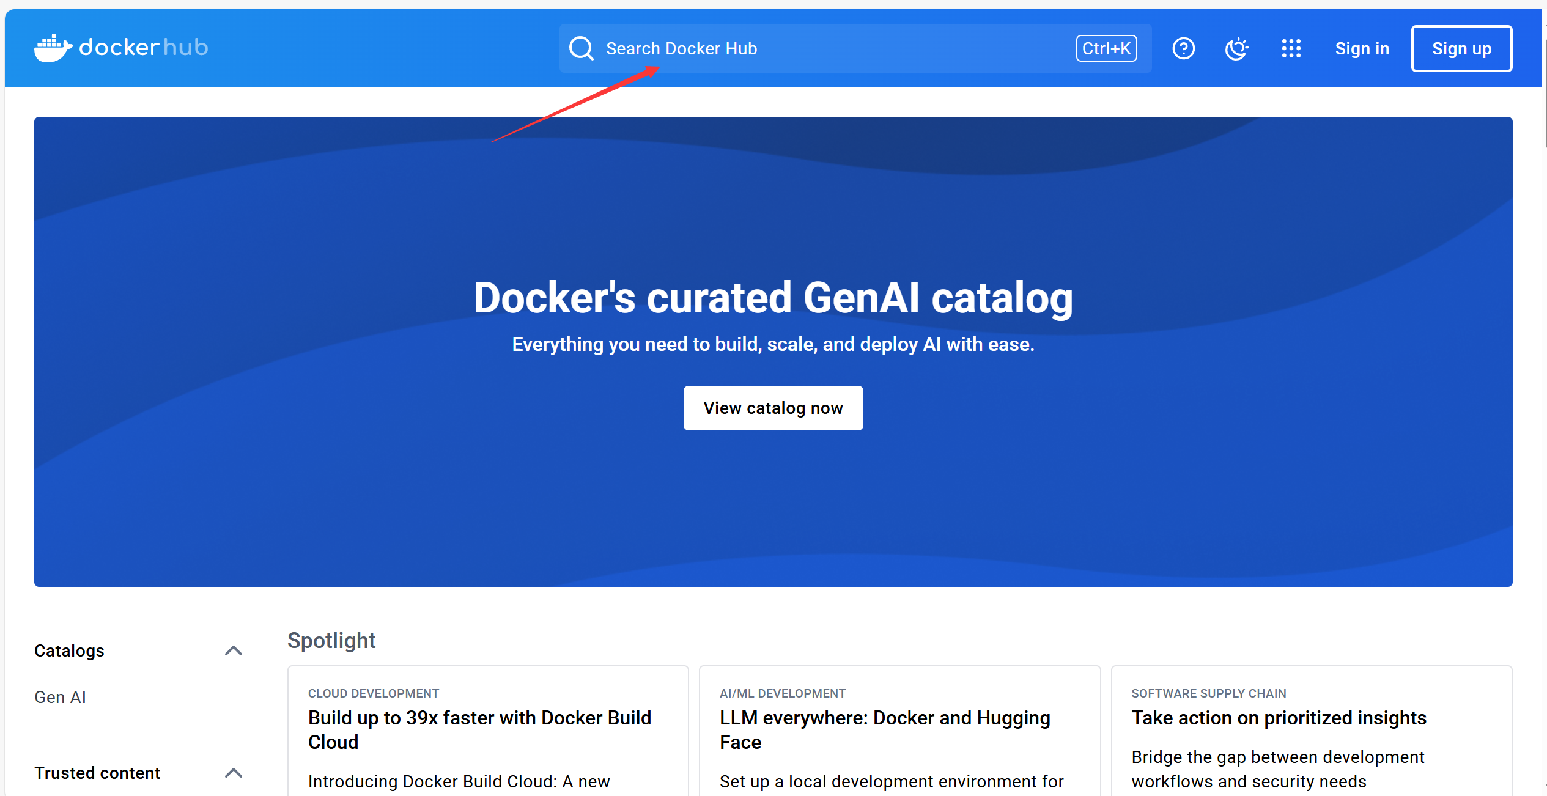The height and width of the screenshot is (796, 1547).
Task: Click the search magnifier icon
Action: click(x=581, y=48)
